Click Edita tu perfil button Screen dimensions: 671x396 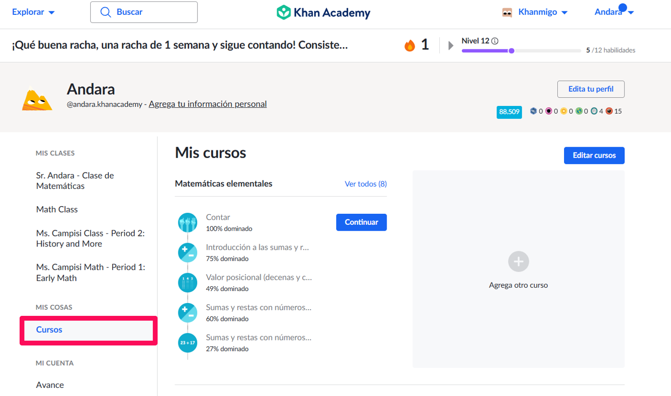[591, 89]
